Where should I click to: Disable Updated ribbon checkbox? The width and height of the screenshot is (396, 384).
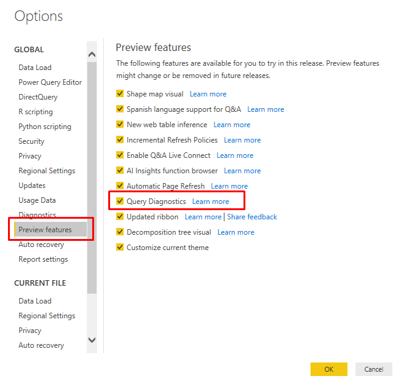(x=120, y=217)
